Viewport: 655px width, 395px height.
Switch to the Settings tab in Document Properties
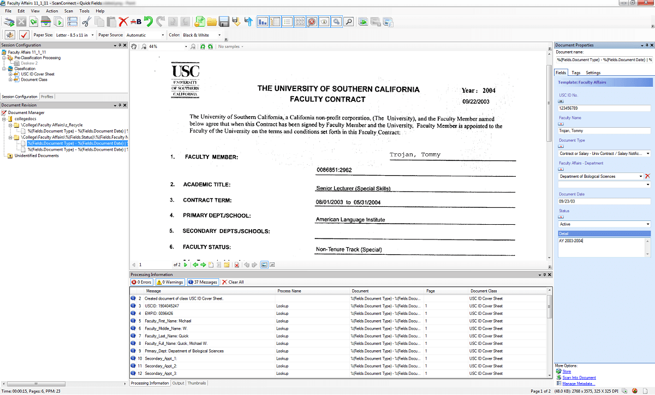[593, 73]
